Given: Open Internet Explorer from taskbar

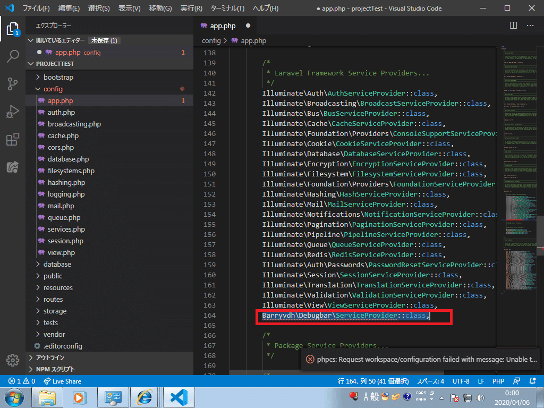Looking at the screenshot, I should click(144, 397).
